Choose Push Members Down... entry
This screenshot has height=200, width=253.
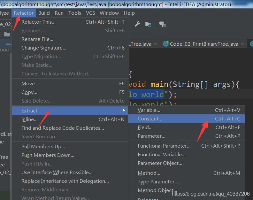[x=70, y=155]
